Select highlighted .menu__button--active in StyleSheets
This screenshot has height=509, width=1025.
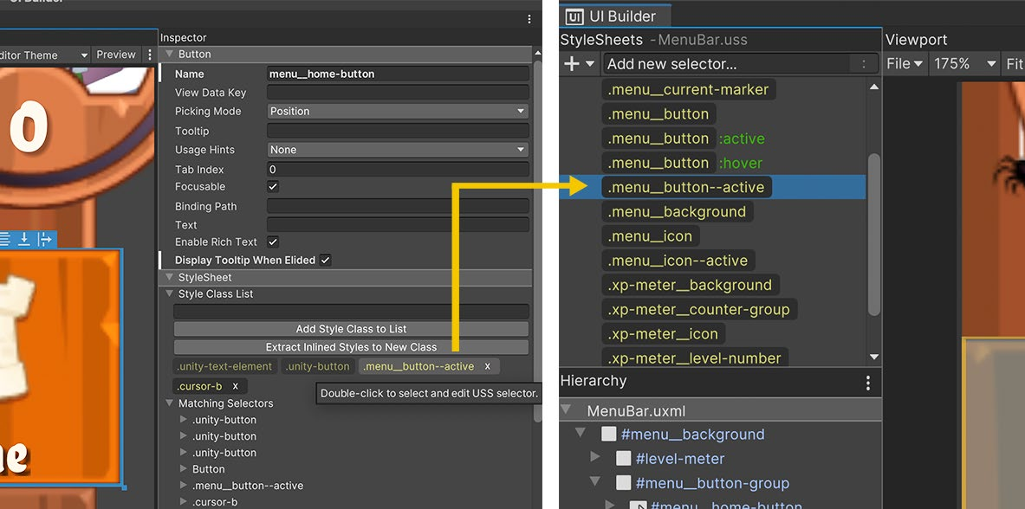[x=686, y=188]
